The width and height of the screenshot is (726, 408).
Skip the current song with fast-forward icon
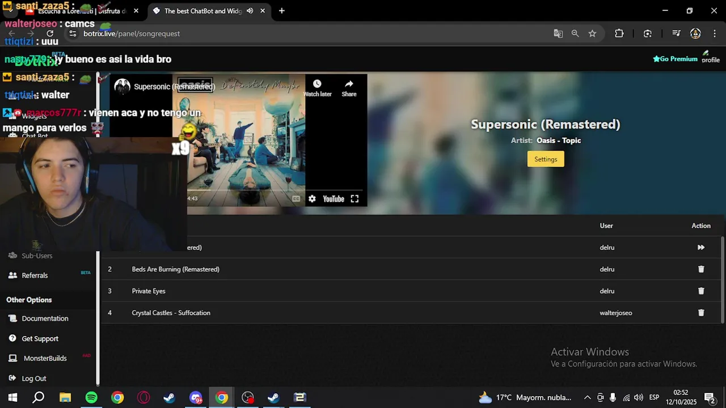701,248
